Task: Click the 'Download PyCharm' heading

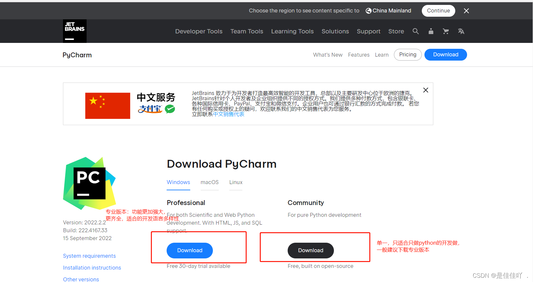Action: coord(221,164)
